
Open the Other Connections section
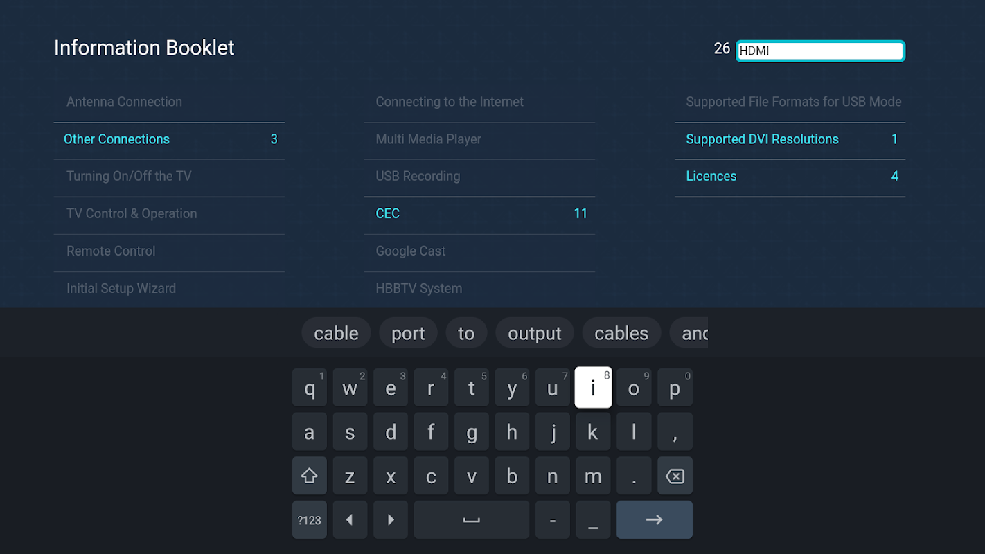pyautogui.click(x=169, y=139)
